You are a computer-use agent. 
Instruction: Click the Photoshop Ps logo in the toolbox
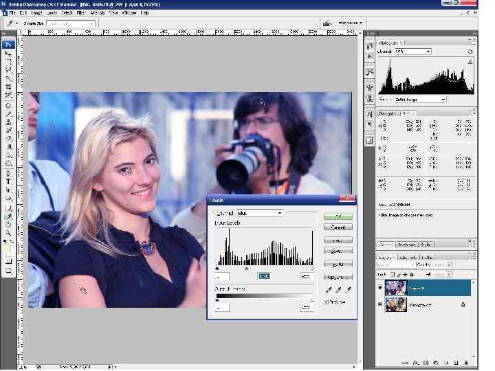coord(9,45)
